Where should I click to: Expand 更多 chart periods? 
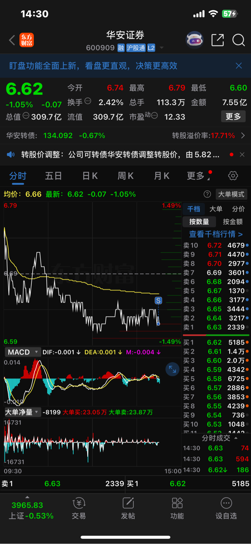click(x=198, y=176)
